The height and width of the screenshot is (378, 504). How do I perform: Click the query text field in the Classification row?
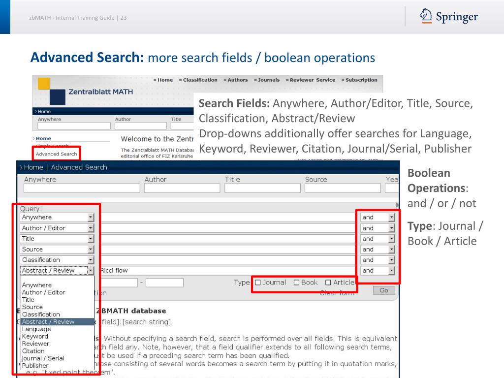point(227,260)
